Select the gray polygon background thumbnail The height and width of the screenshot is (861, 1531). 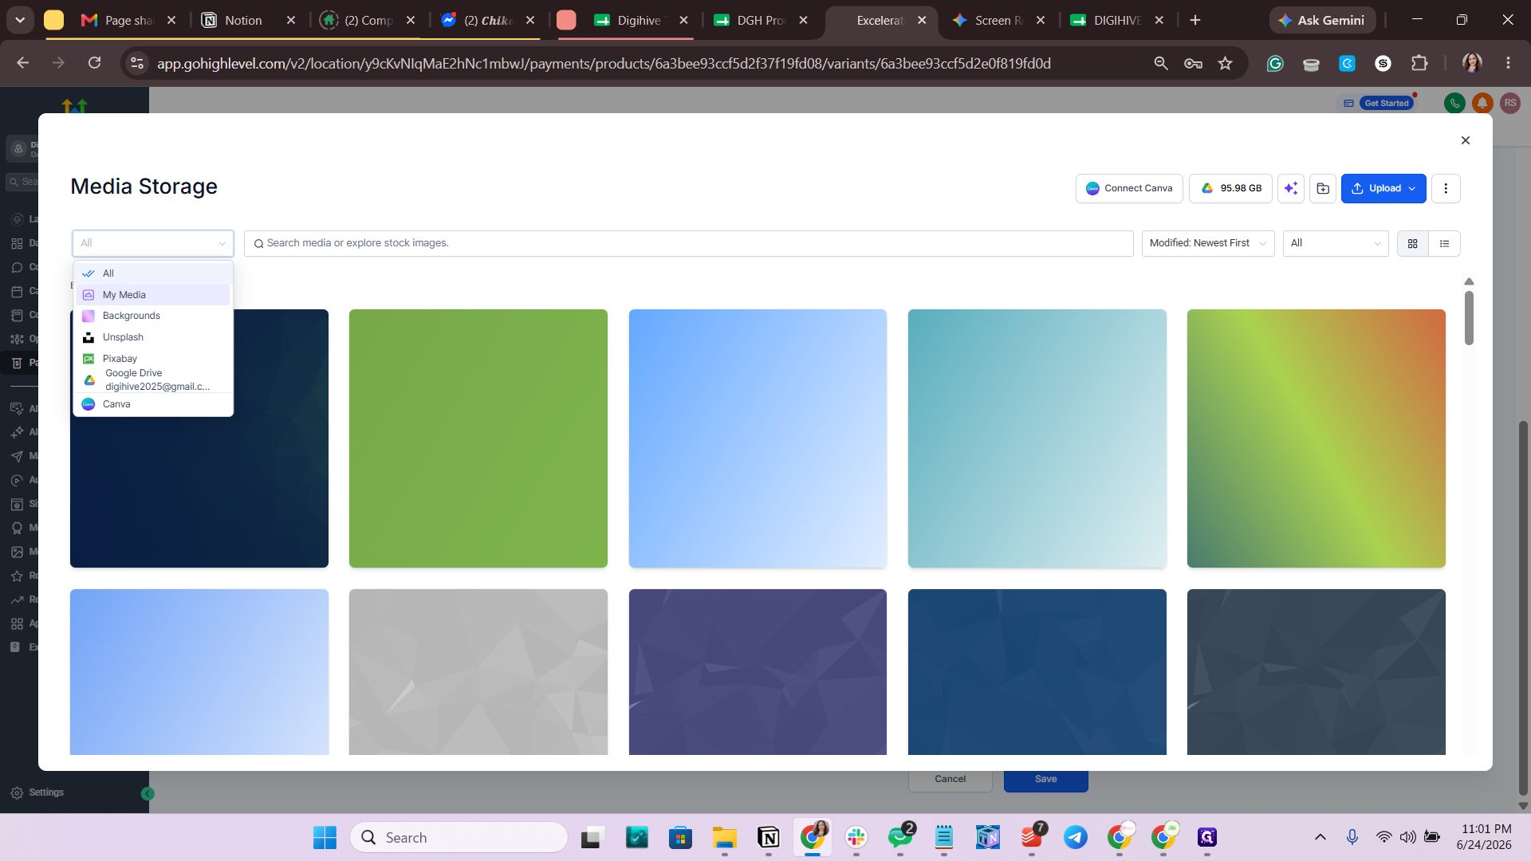tap(478, 672)
